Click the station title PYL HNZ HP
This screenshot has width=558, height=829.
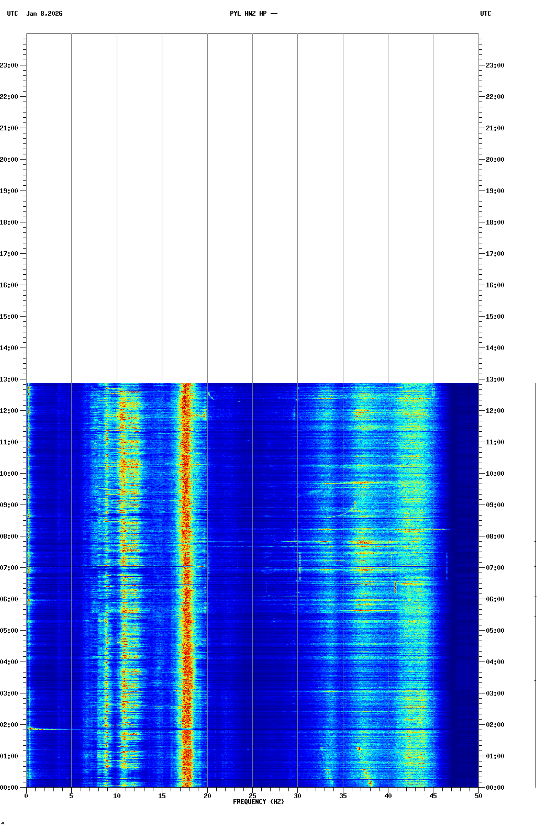253,14
